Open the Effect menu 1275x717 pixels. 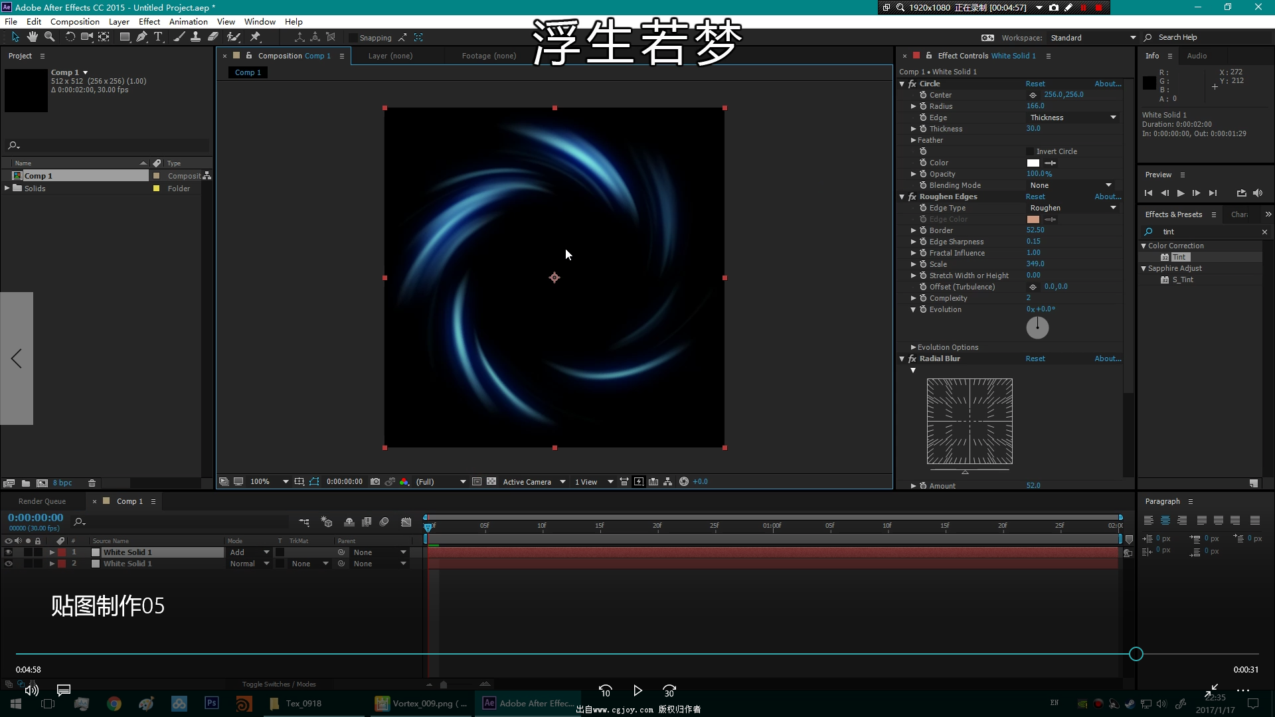[149, 22]
